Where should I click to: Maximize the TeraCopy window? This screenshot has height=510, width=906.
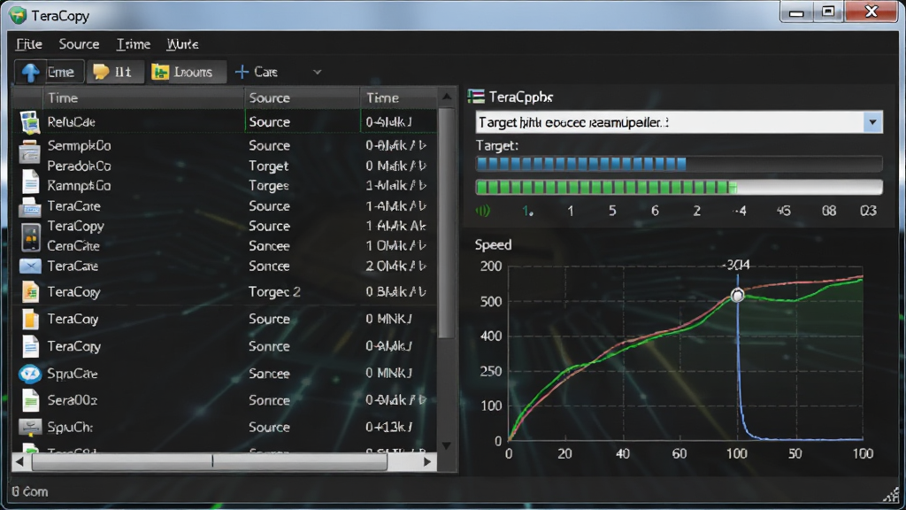tap(828, 12)
